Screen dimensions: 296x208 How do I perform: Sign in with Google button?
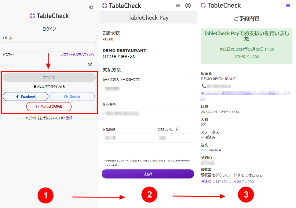72,96
